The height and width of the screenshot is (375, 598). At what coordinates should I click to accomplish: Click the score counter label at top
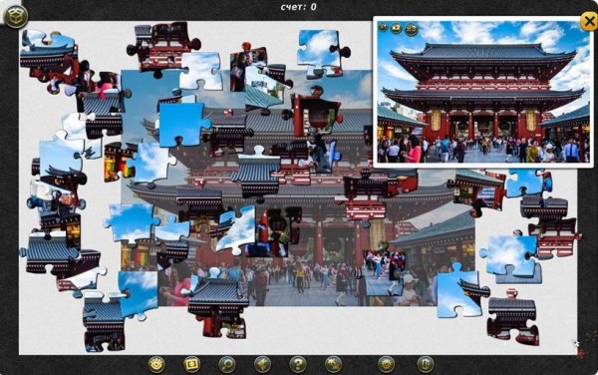point(298,7)
